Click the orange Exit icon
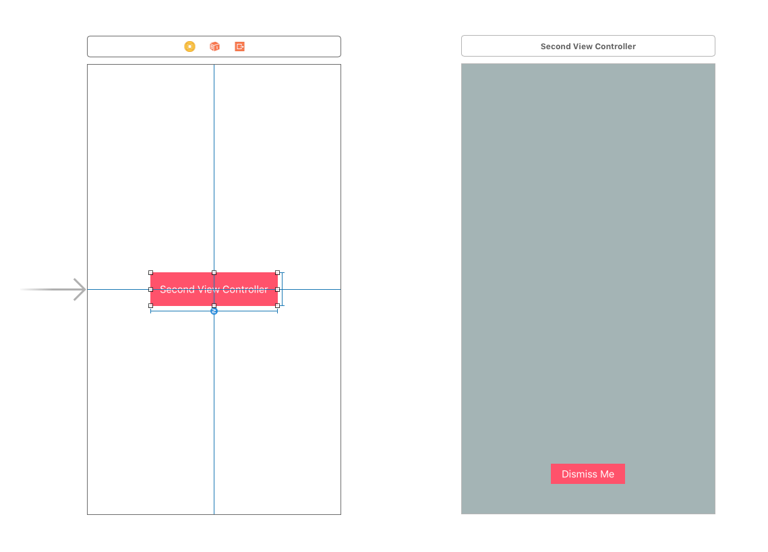 point(239,47)
